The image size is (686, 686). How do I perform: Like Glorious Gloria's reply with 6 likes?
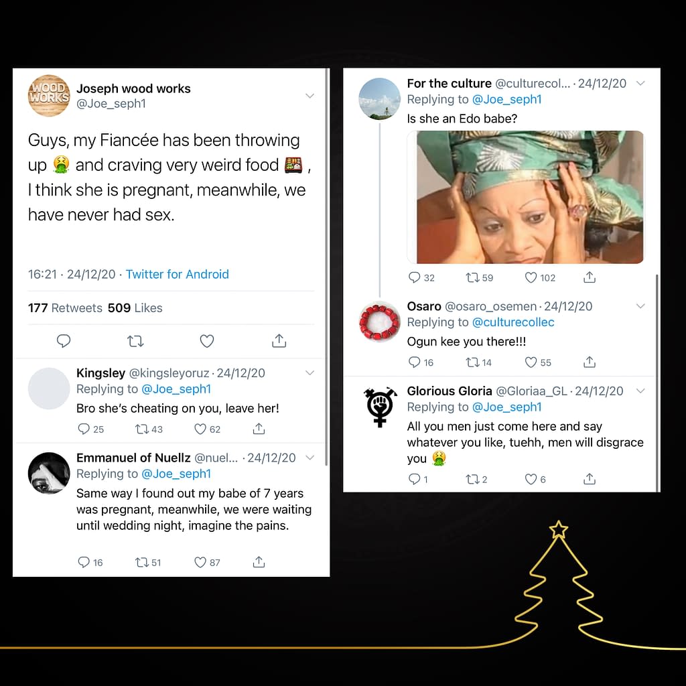[531, 479]
